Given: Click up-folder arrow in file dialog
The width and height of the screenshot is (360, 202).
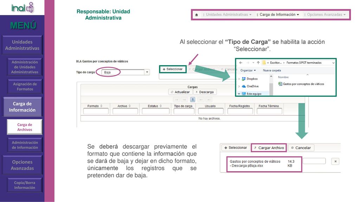Looking at the screenshot, I should [258, 62].
